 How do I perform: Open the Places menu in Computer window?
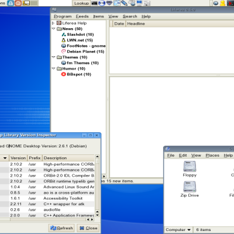pyautogui.click(x=212, y=156)
